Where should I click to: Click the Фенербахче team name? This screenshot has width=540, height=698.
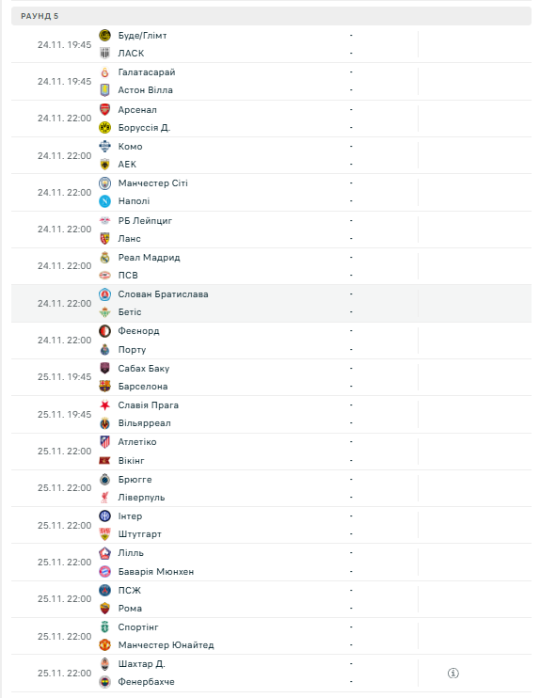tap(146, 681)
